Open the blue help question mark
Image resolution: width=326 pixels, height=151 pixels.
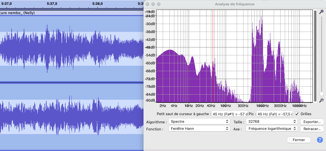320,140
